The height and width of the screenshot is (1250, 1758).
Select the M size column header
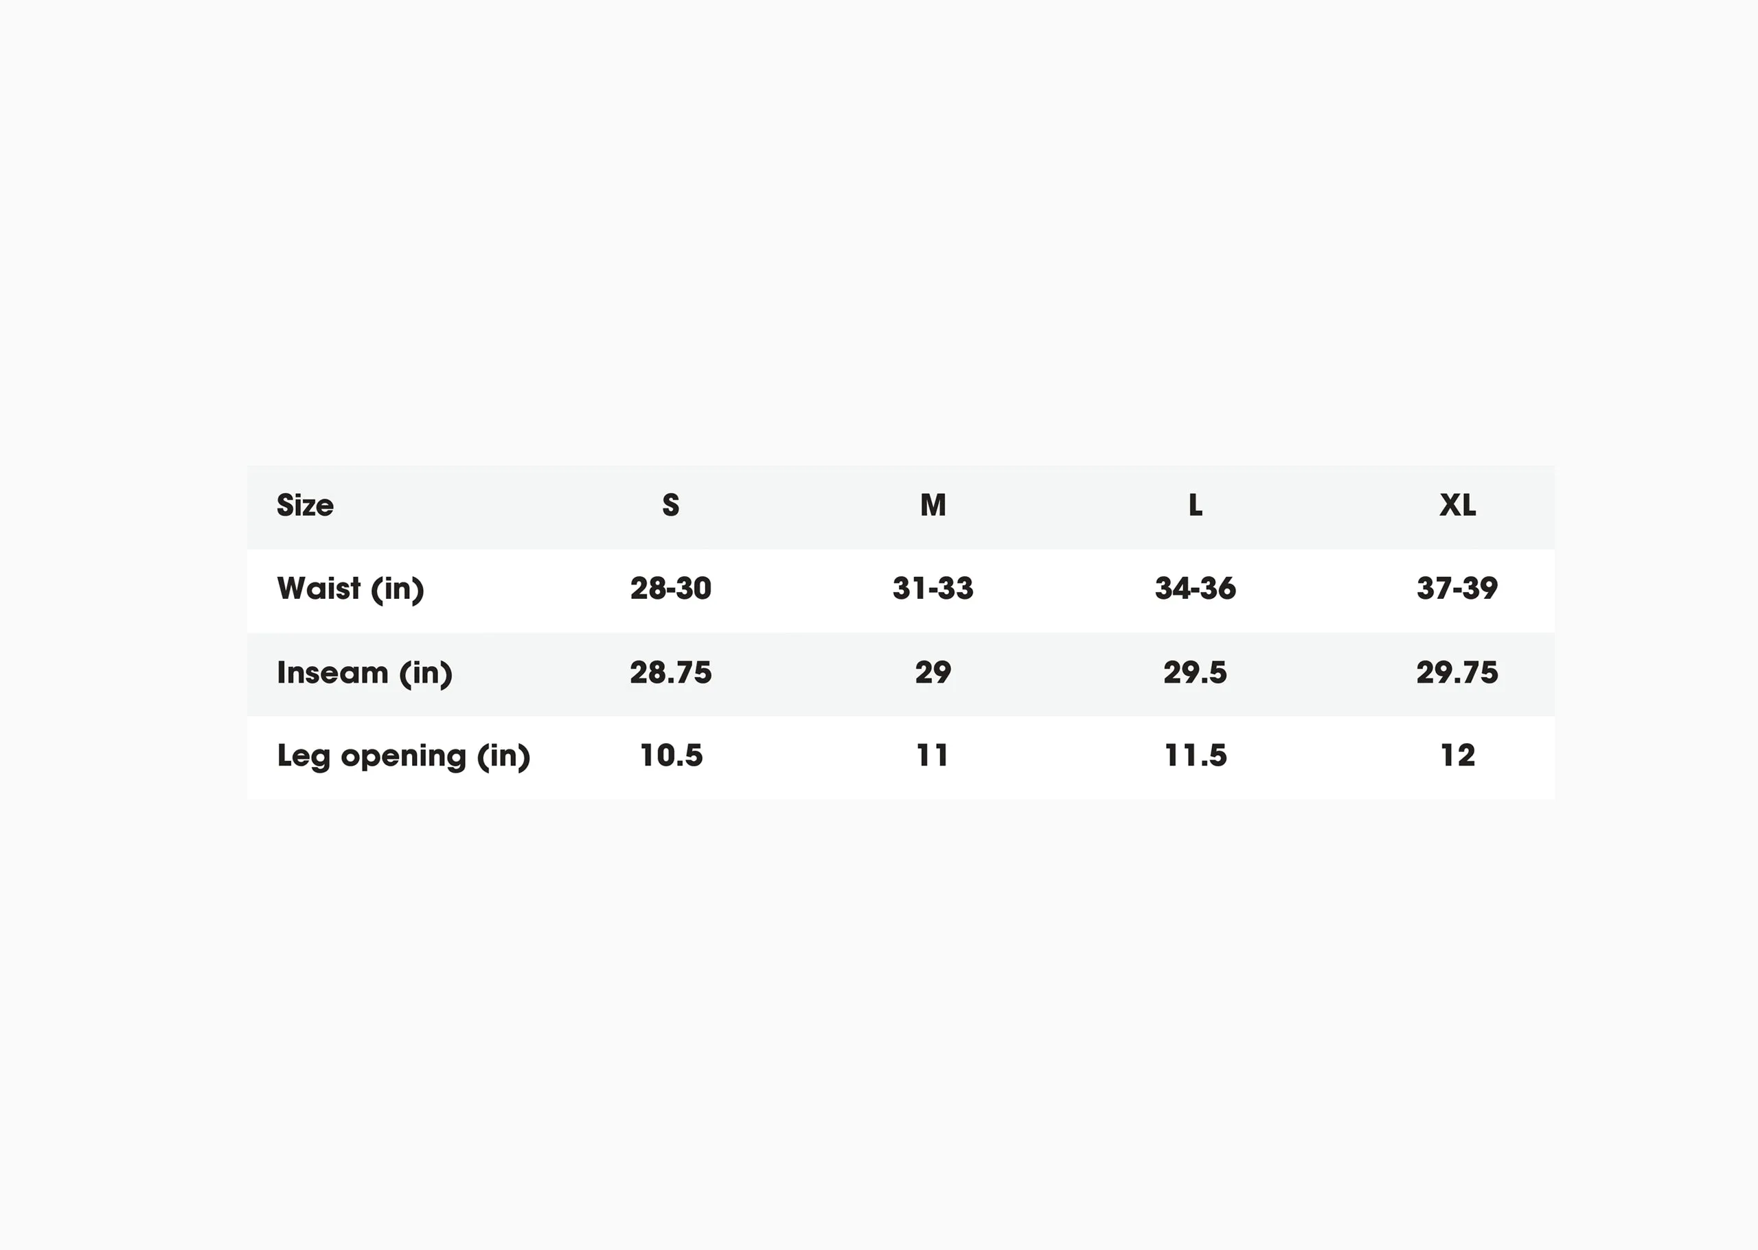[933, 505]
